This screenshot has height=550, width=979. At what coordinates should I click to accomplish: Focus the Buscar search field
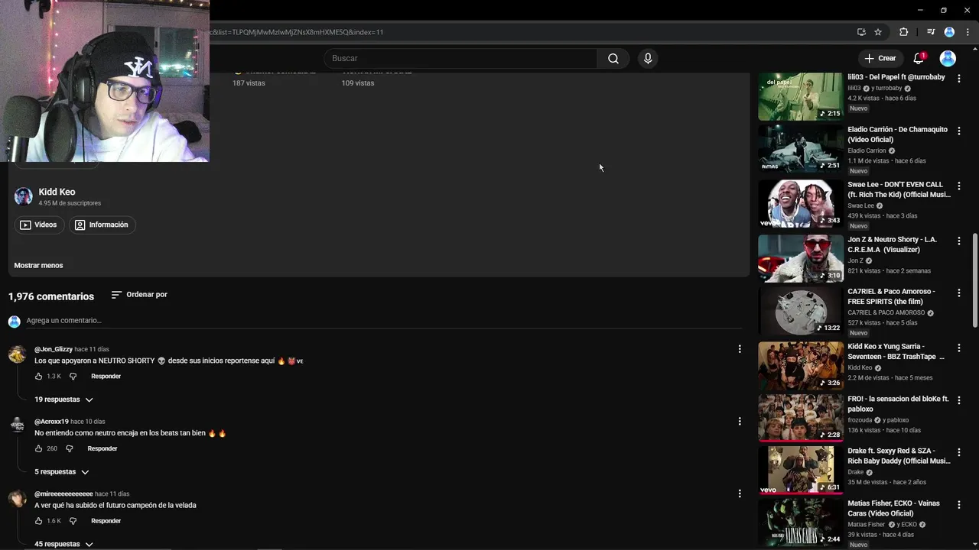(x=460, y=59)
